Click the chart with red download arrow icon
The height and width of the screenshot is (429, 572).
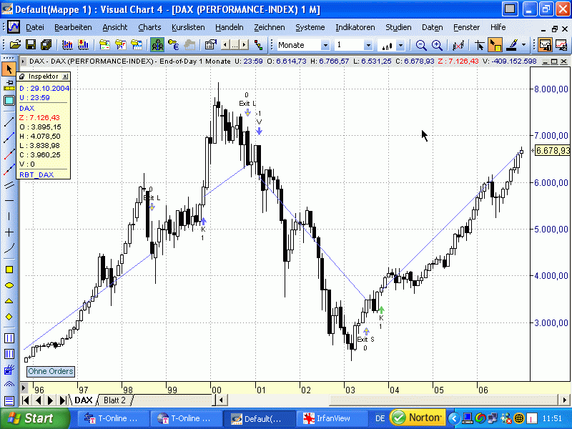pyautogui.click(x=84, y=45)
